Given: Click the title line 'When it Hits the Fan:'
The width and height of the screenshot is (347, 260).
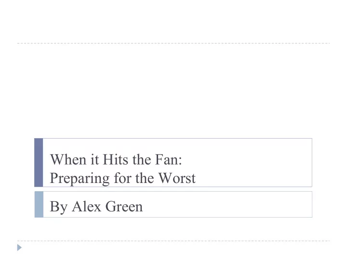Looking at the screenshot, I should click(116, 159).
